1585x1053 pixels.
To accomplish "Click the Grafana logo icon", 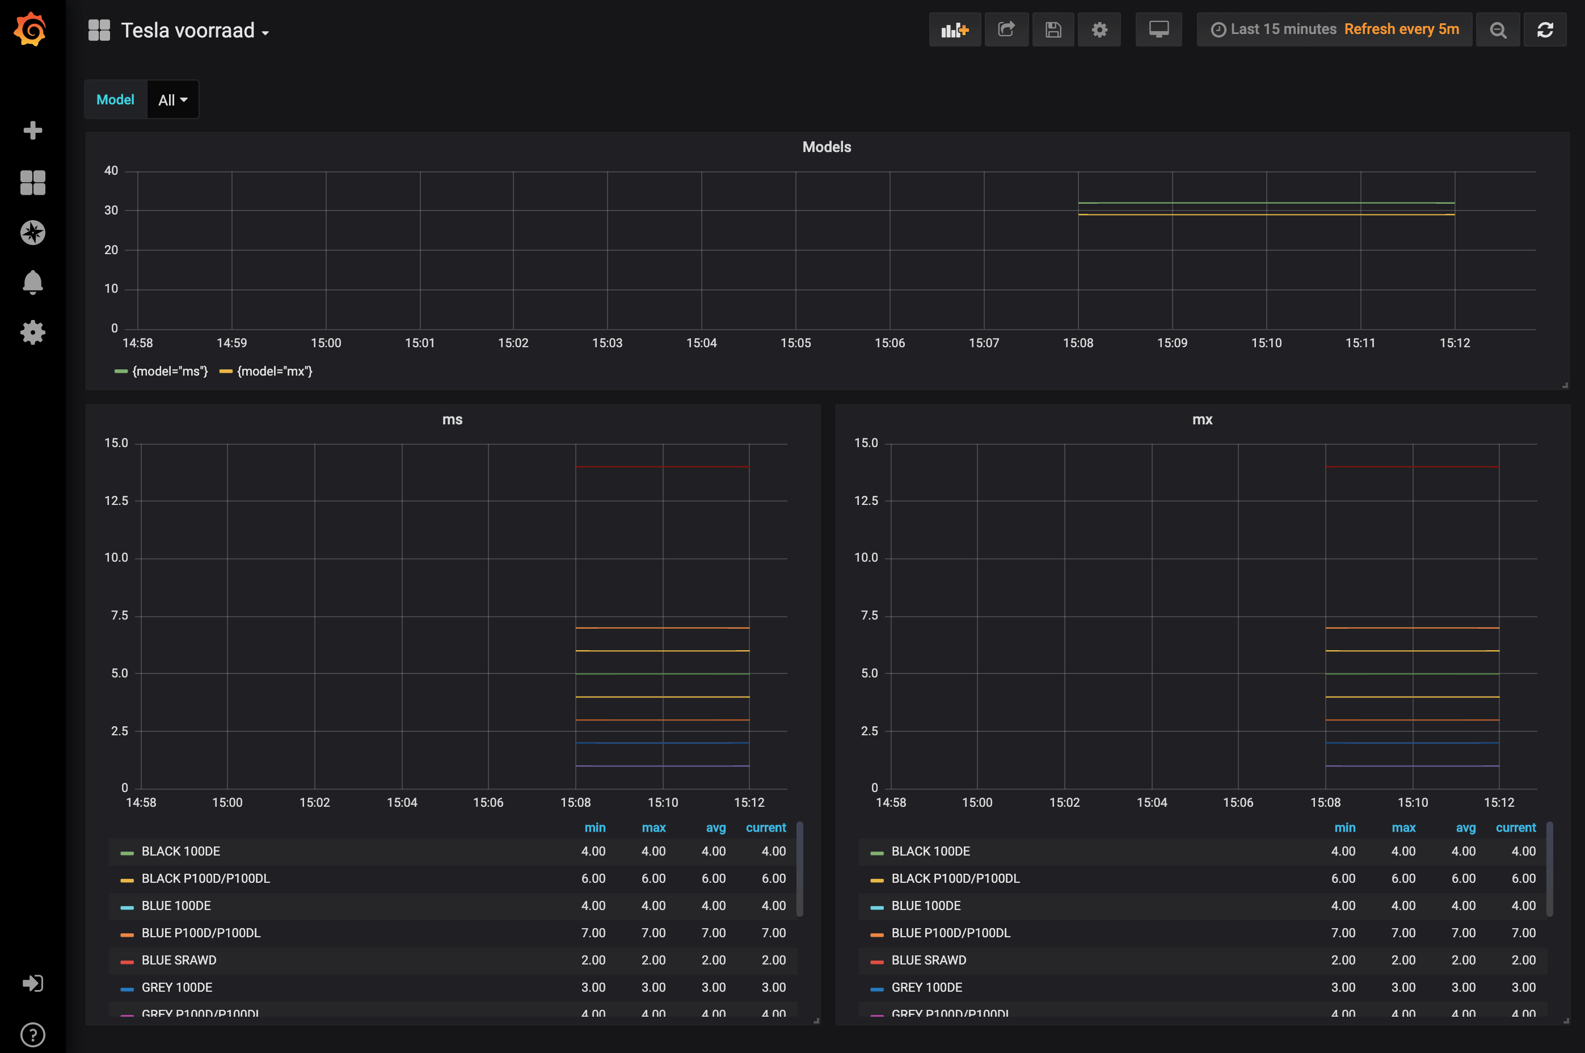I will pyautogui.click(x=31, y=30).
